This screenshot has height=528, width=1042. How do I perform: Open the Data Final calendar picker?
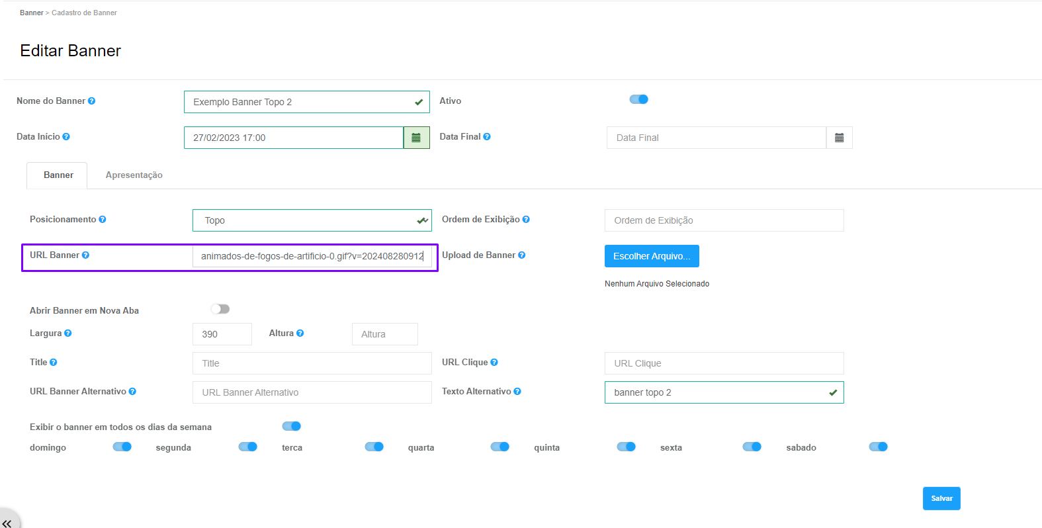coord(840,138)
